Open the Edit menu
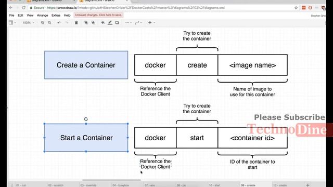This screenshot has height=187, width=333. 20,15
